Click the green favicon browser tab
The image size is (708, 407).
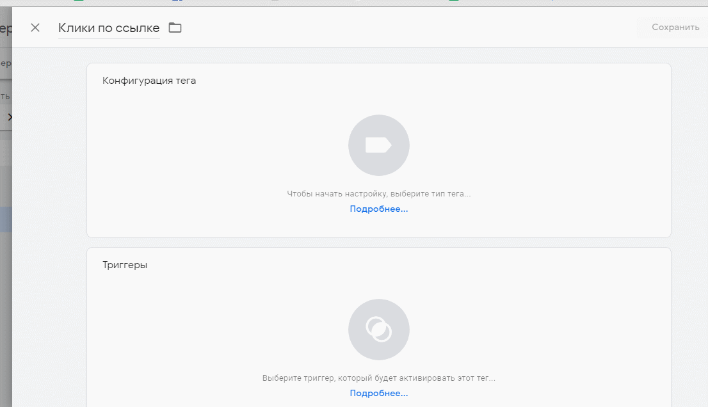tap(78, 2)
